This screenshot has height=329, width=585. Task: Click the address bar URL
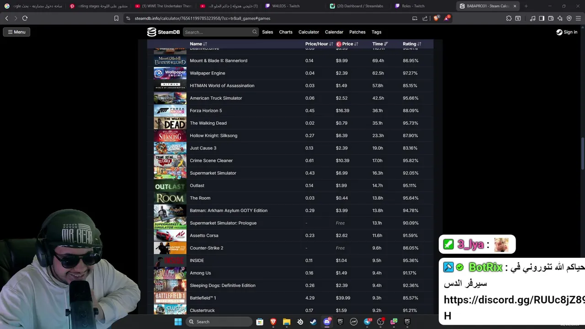tap(202, 18)
